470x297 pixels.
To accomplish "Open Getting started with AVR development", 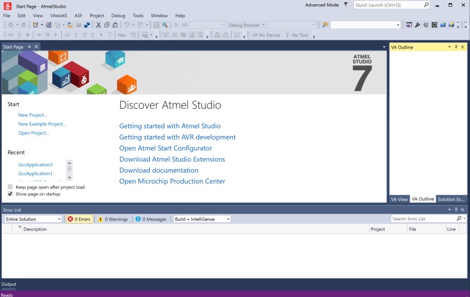I will click(x=178, y=137).
